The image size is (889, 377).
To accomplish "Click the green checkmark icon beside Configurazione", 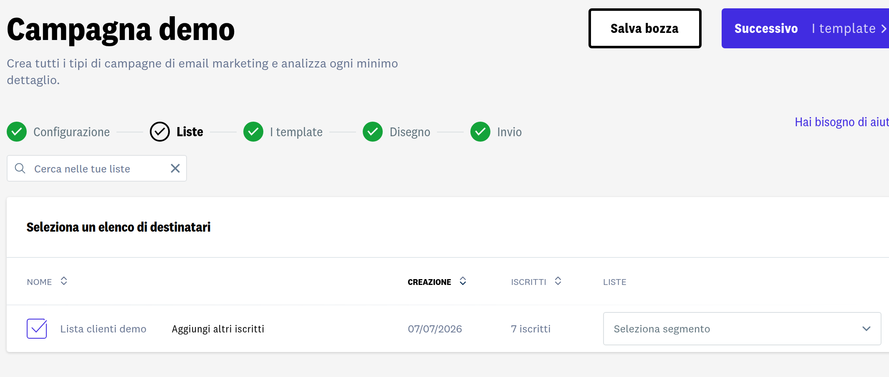I will 17,132.
